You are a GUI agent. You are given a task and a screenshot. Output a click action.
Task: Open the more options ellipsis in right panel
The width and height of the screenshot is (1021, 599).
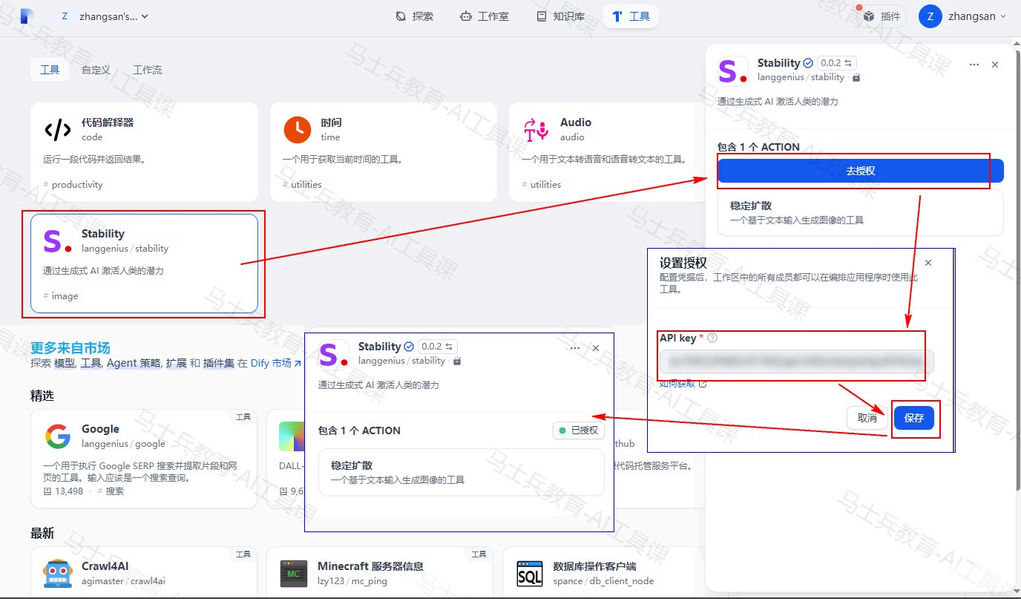click(974, 65)
